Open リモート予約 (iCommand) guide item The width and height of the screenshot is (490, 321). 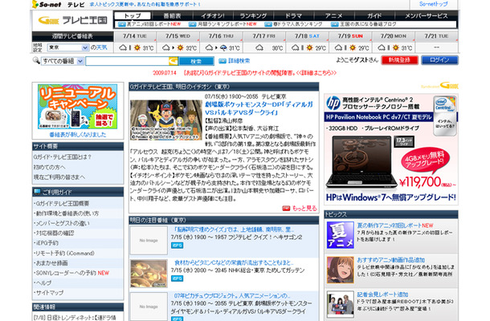(x=64, y=254)
